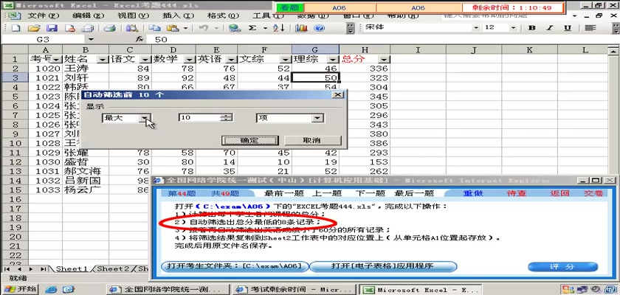Open the 数学 column filter dropdown
This screenshot has height=295, width=620.
[190, 59]
